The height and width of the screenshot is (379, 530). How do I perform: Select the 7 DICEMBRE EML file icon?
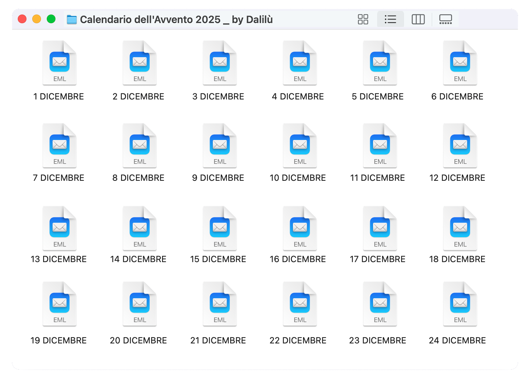click(60, 146)
